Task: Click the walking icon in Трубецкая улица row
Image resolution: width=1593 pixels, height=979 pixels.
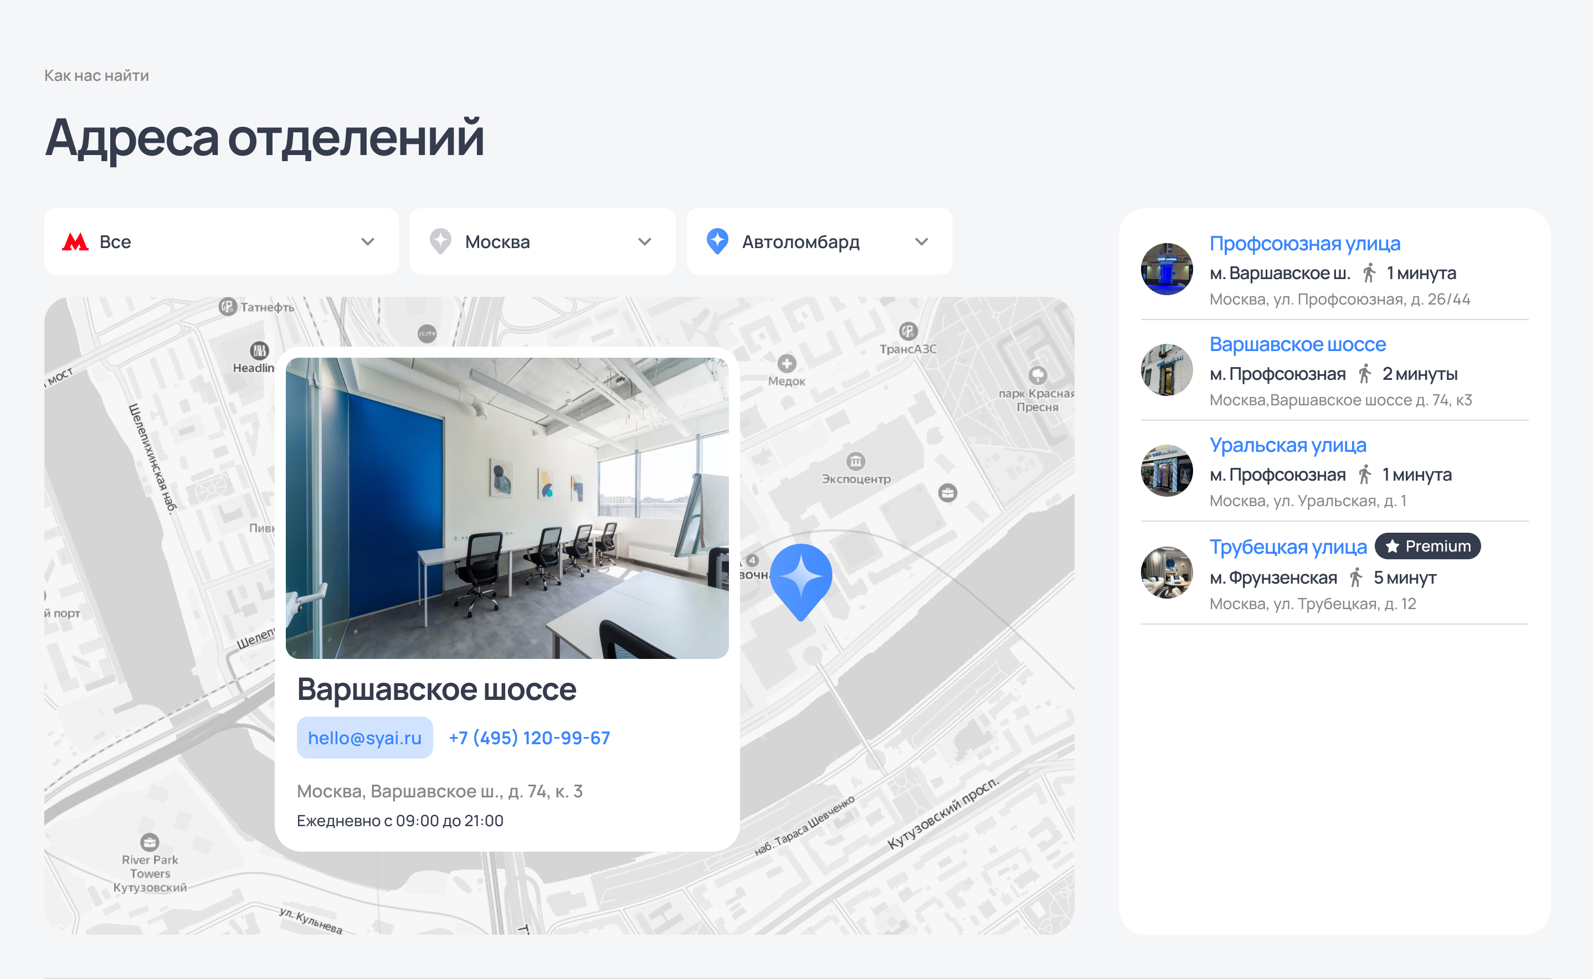Action: click(1355, 577)
